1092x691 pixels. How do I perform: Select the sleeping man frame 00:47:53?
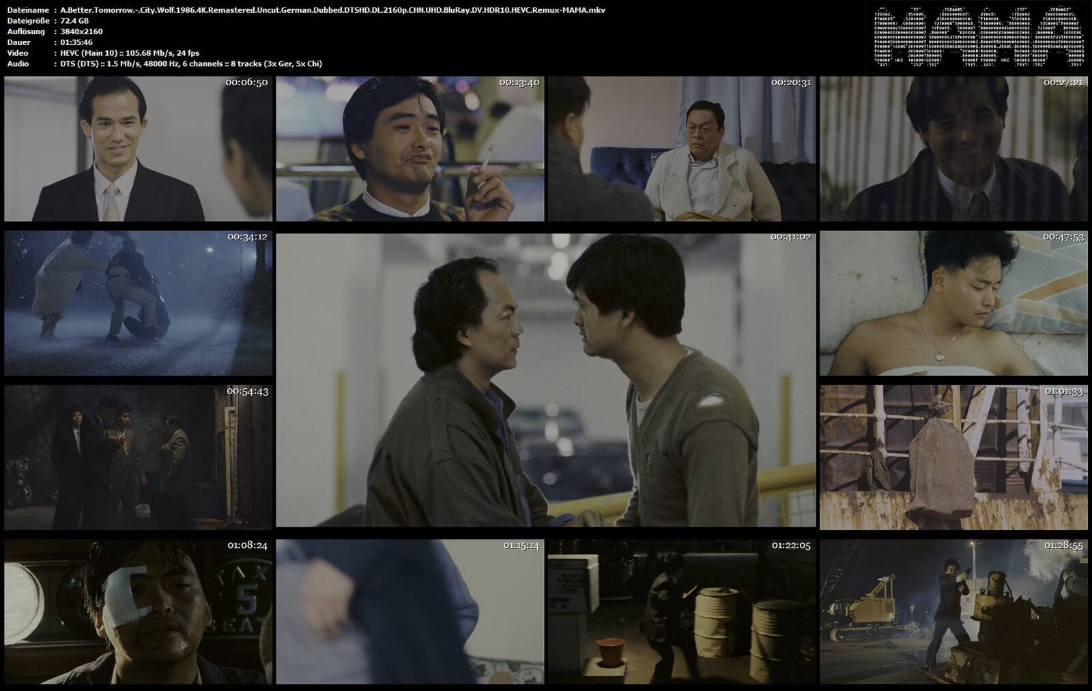[953, 303]
